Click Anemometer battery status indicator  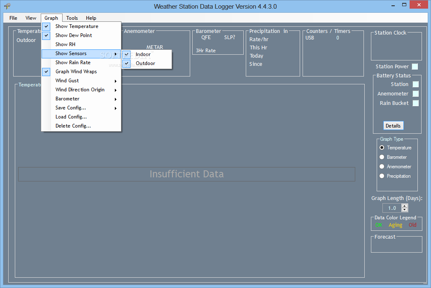coord(416,94)
